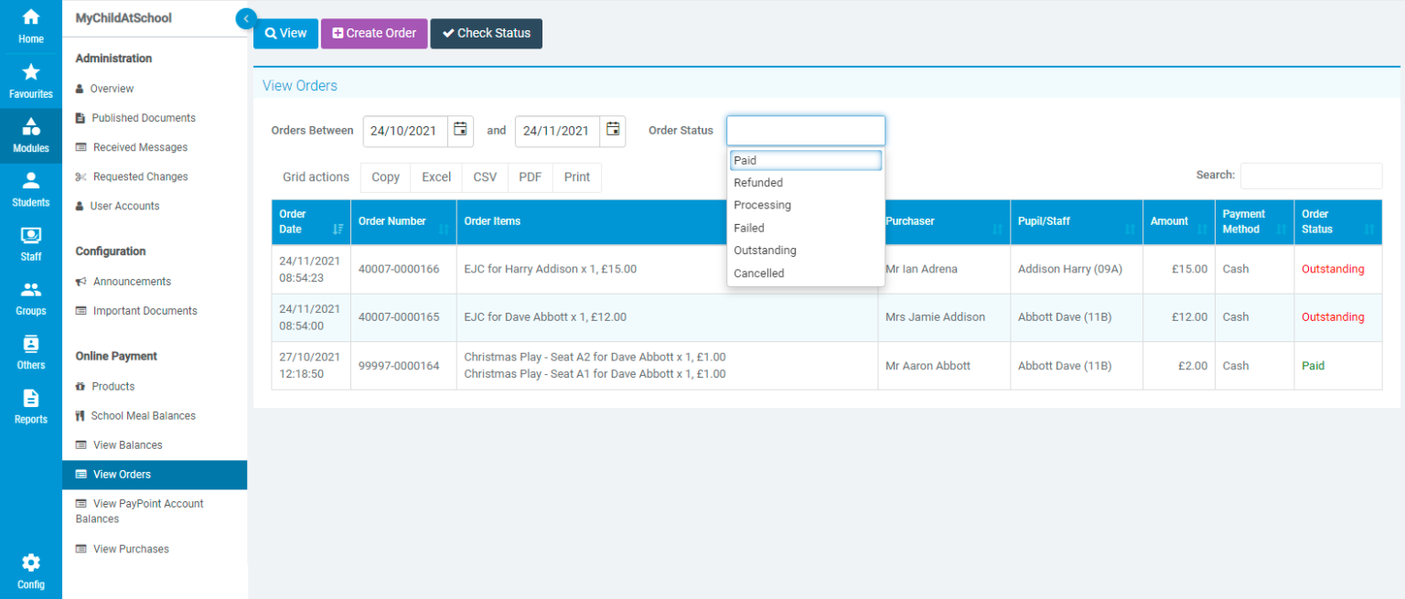
Task: Click the Check Status button
Action: [x=486, y=33]
